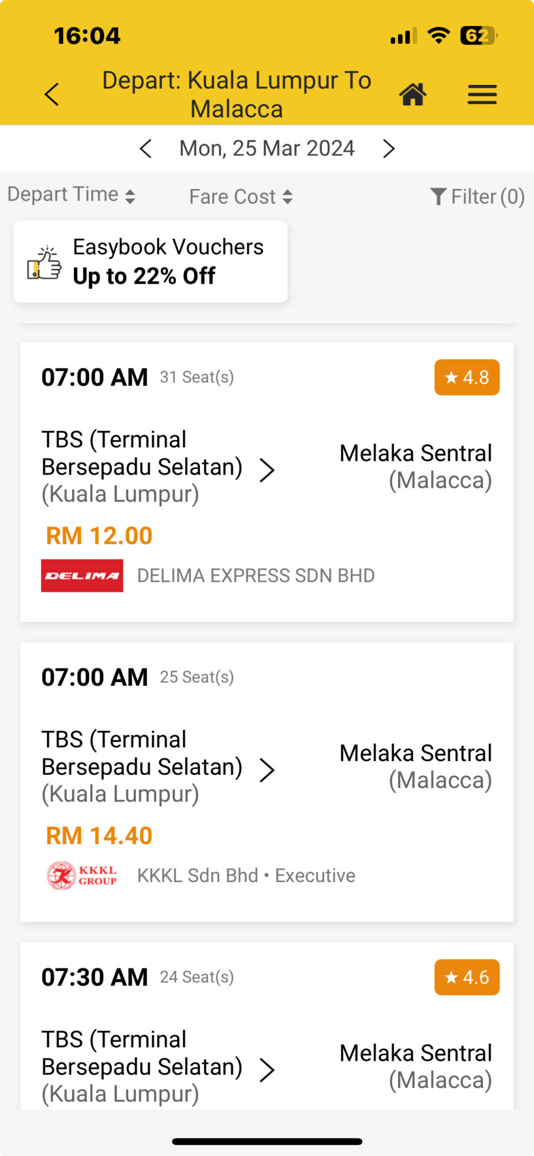Viewport: 534px width, 1156px height.
Task: Tap route arrow on Delima Express trip
Action: pyautogui.click(x=267, y=470)
